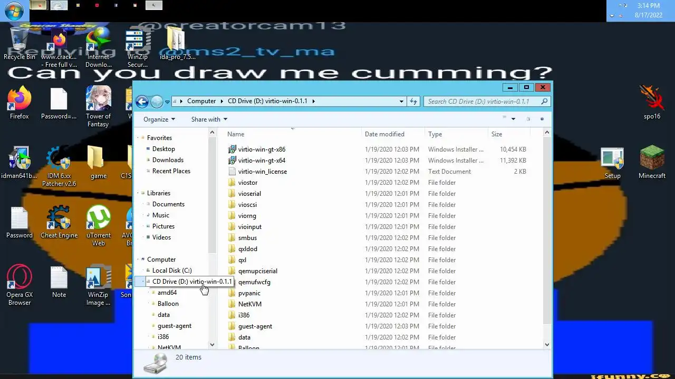Expand the Local Disk (C:) node
Screen dimensions: 675x379
pyautogui.click(x=143, y=271)
